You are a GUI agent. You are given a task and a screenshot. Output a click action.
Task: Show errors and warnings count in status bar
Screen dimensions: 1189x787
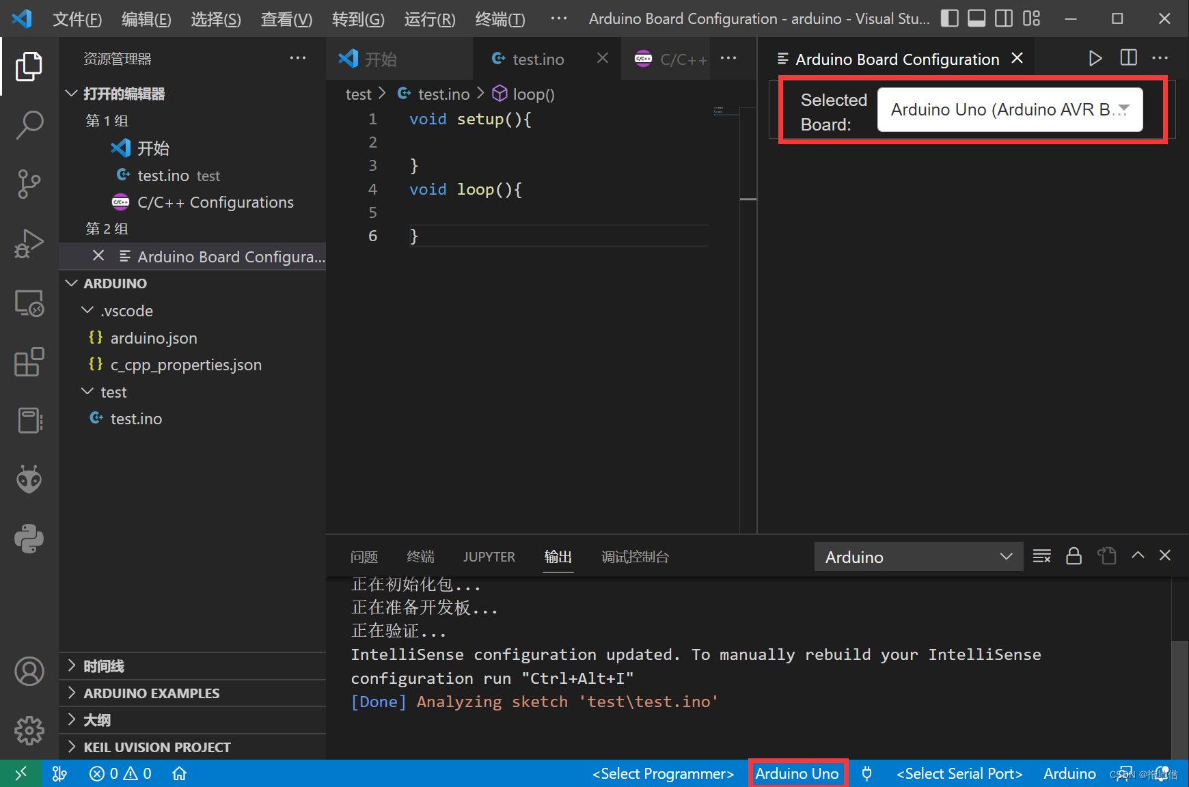point(120,773)
